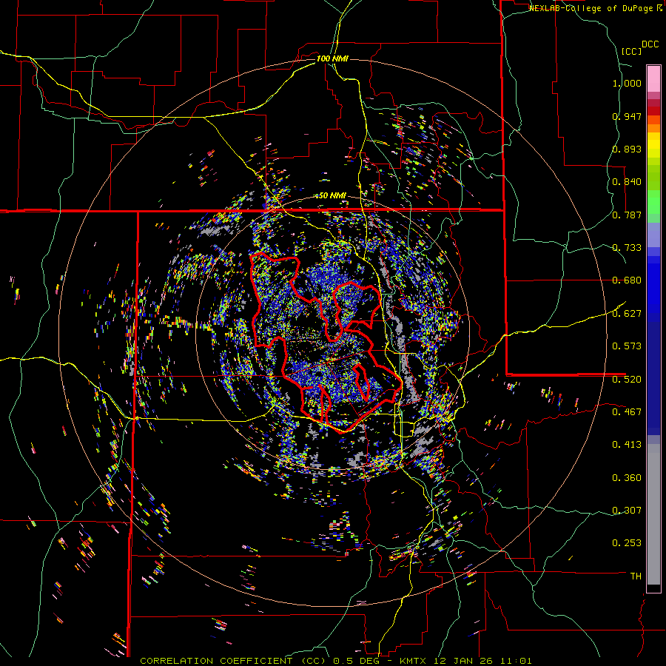Click the 0.307 scale value
666x666 pixels.
[627, 510]
